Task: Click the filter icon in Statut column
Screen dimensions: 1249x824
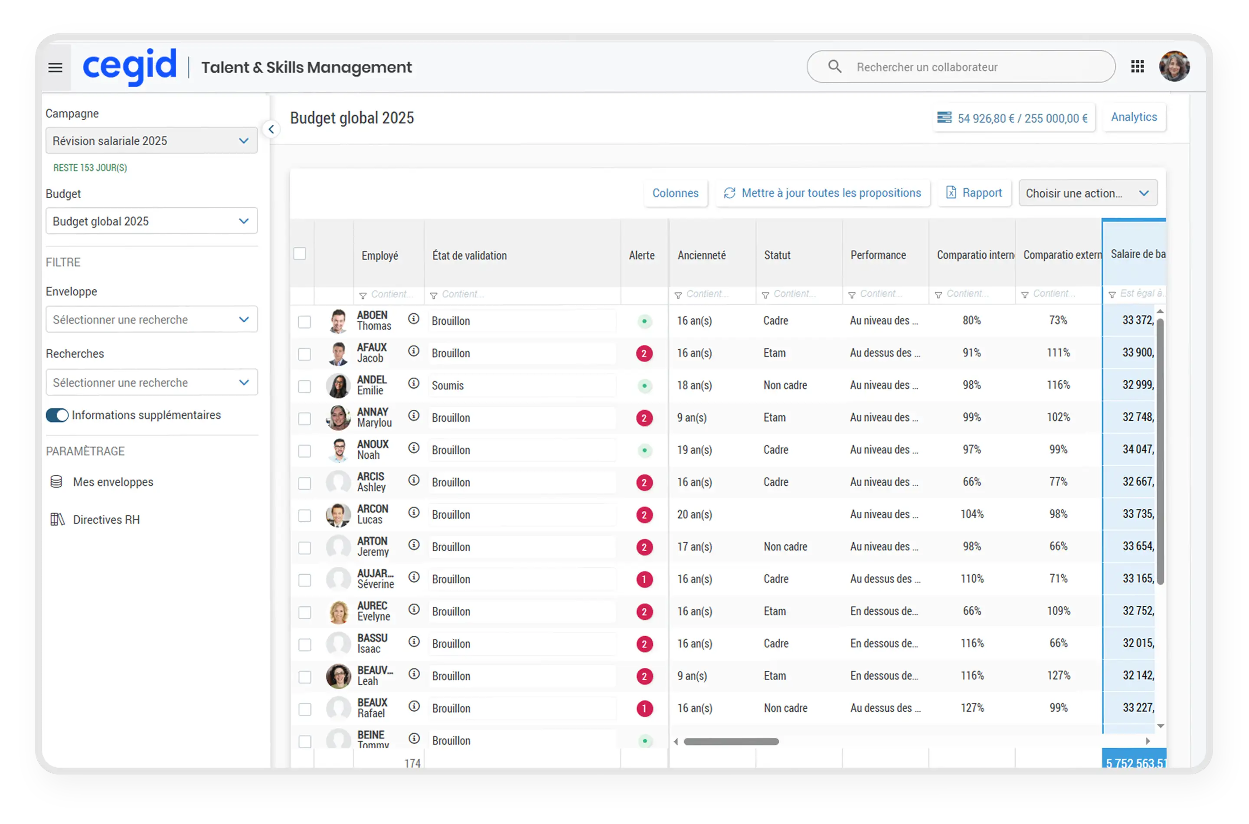Action: [x=765, y=295]
